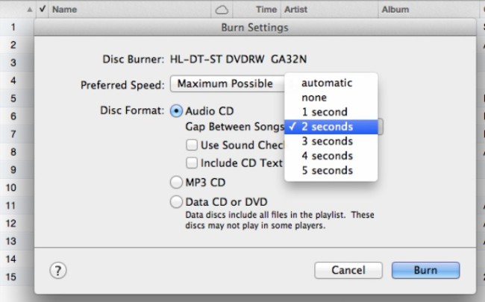
Task: Open the help question mark button
Action: (x=58, y=271)
